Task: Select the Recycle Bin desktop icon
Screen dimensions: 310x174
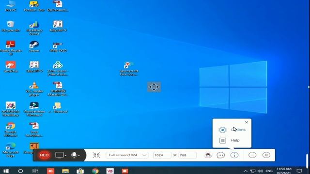Action: pyautogui.click(x=11, y=26)
